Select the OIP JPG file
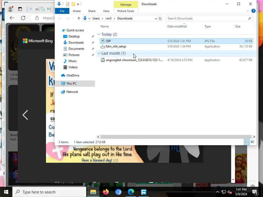 tap(176, 41)
